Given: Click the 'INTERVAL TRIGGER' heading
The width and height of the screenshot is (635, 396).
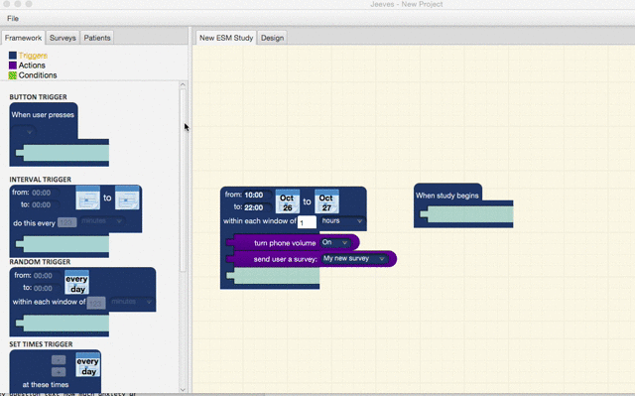Looking at the screenshot, I should (x=40, y=180).
